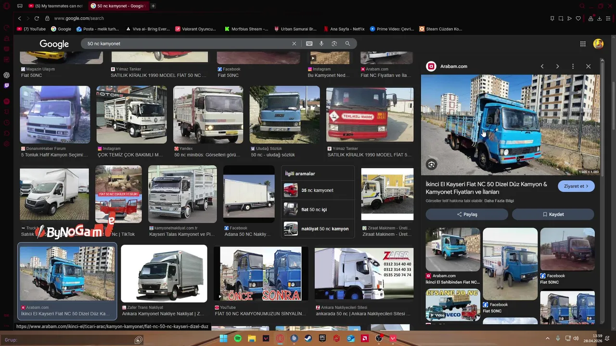The height and width of the screenshot is (346, 616).
Task: Open Tehlikeli Madde red tanker thumbnail
Action: [370, 114]
